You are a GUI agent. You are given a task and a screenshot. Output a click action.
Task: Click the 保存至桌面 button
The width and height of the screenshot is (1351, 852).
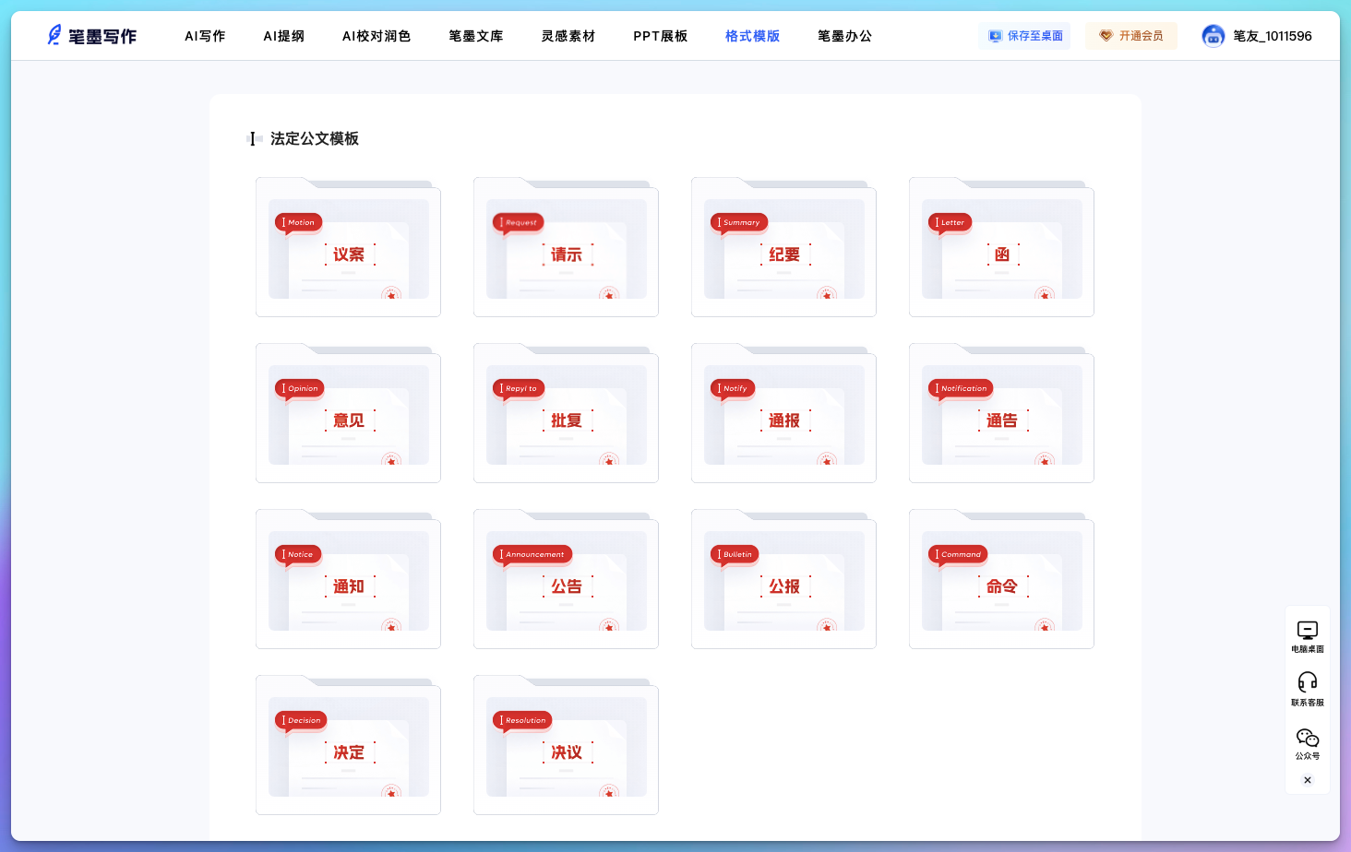pos(1024,36)
